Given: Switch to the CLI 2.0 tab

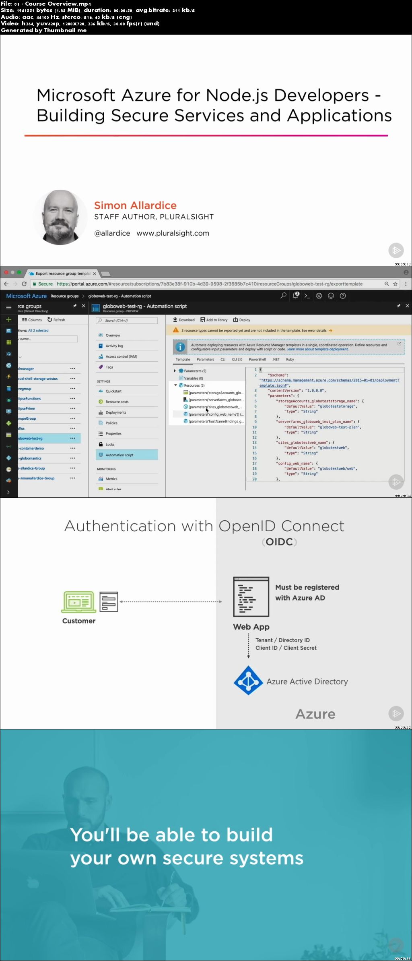Looking at the screenshot, I should point(237,359).
